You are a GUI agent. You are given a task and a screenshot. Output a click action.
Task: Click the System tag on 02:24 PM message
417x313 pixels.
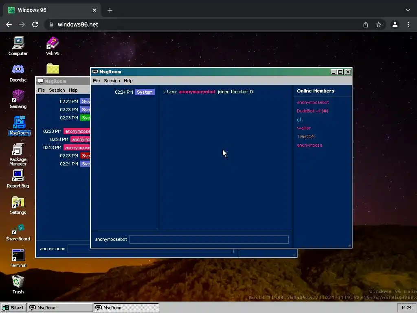(x=145, y=92)
